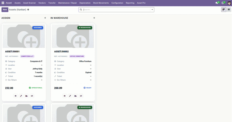Open the Vendors menu
The width and height of the screenshot is (232, 122).
(x=42, y=3)
